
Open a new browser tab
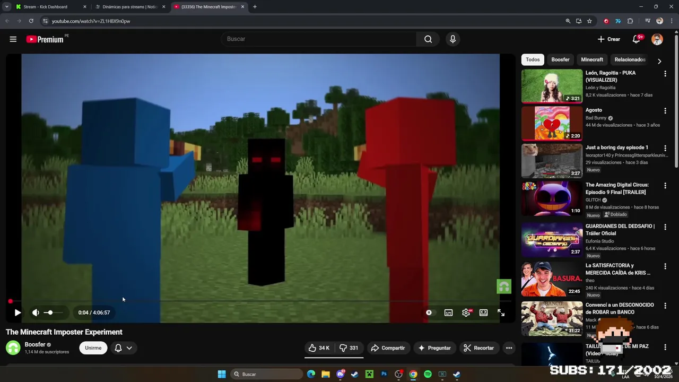click(x=255, y=7)
